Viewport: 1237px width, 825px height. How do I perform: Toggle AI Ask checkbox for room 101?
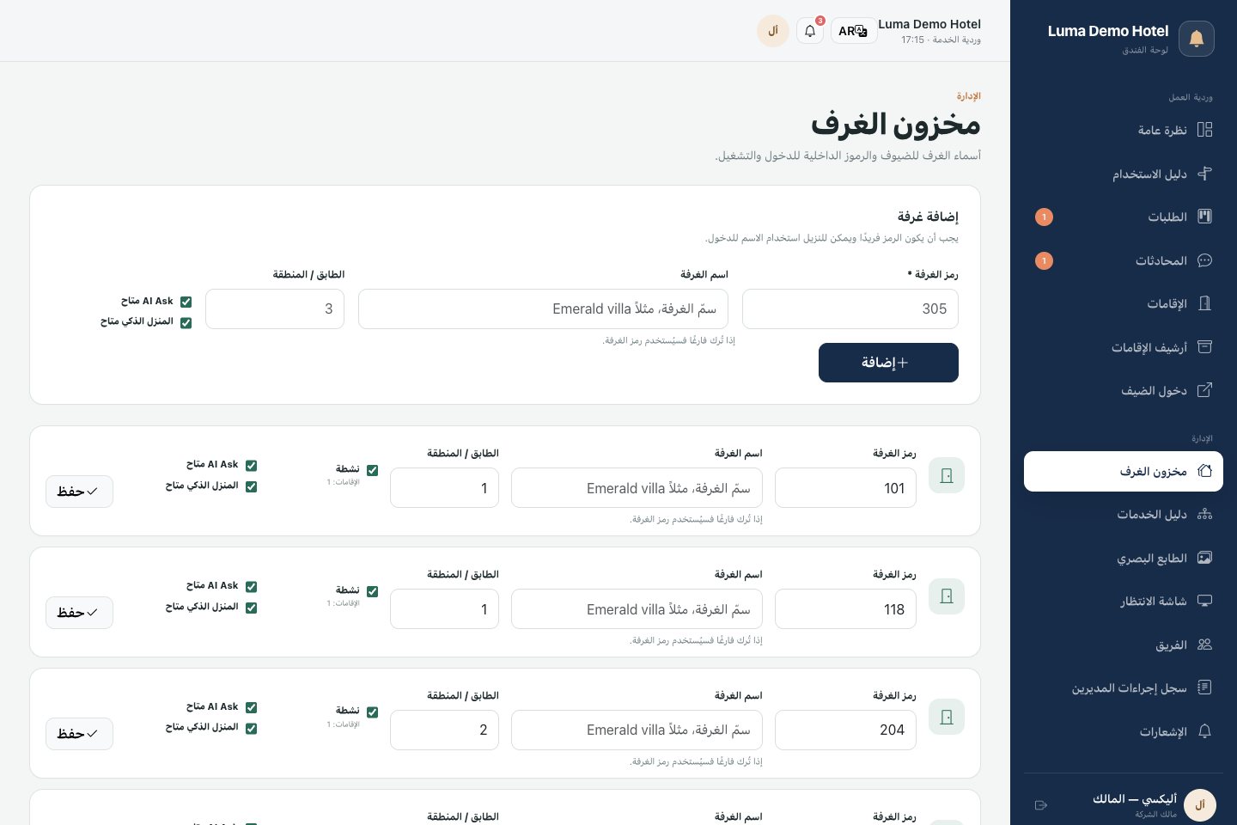click(x=251, y=465)
